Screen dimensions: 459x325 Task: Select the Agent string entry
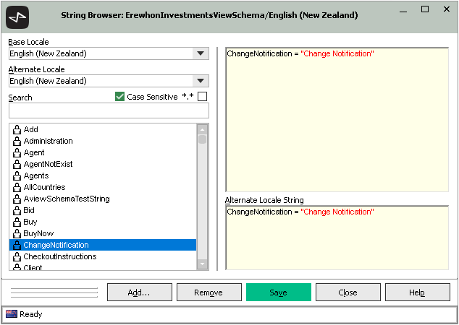[x=34, y=152]
